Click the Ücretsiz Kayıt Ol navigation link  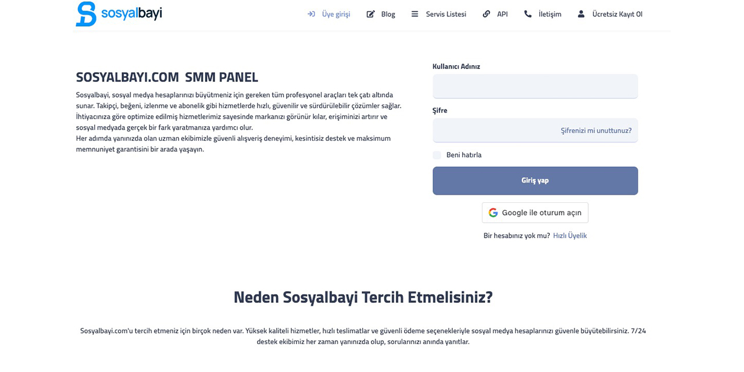point(616,14)
